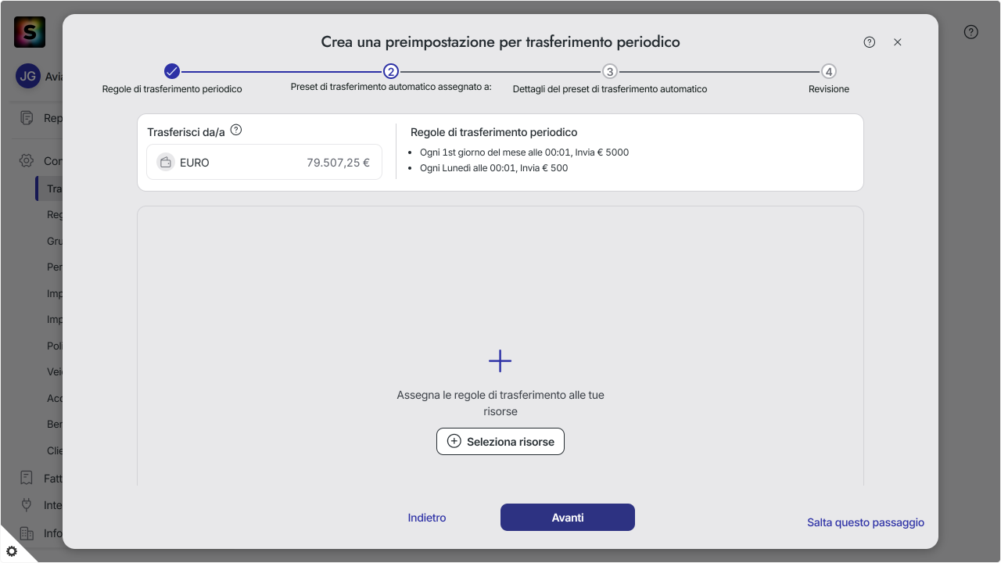Click invoice icon in background sidebar
This screenshot has height=563, width=1001.
[27, 478]
